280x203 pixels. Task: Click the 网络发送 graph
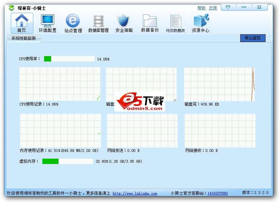pos(142,131)
